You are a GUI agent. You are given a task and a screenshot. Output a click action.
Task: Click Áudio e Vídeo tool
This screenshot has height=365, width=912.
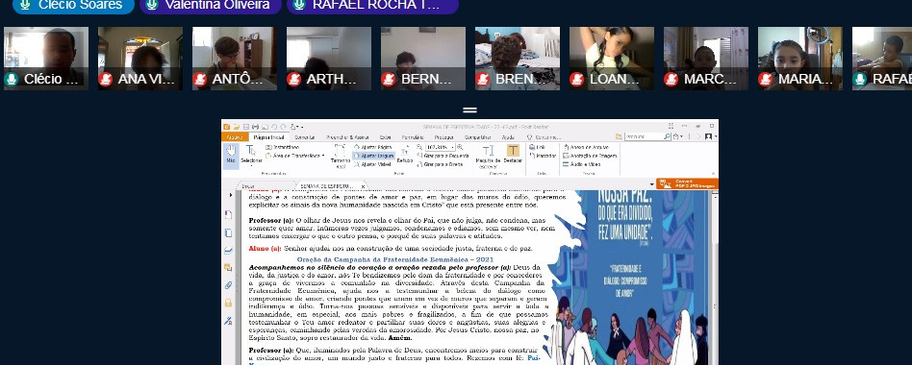click(581, 164)
